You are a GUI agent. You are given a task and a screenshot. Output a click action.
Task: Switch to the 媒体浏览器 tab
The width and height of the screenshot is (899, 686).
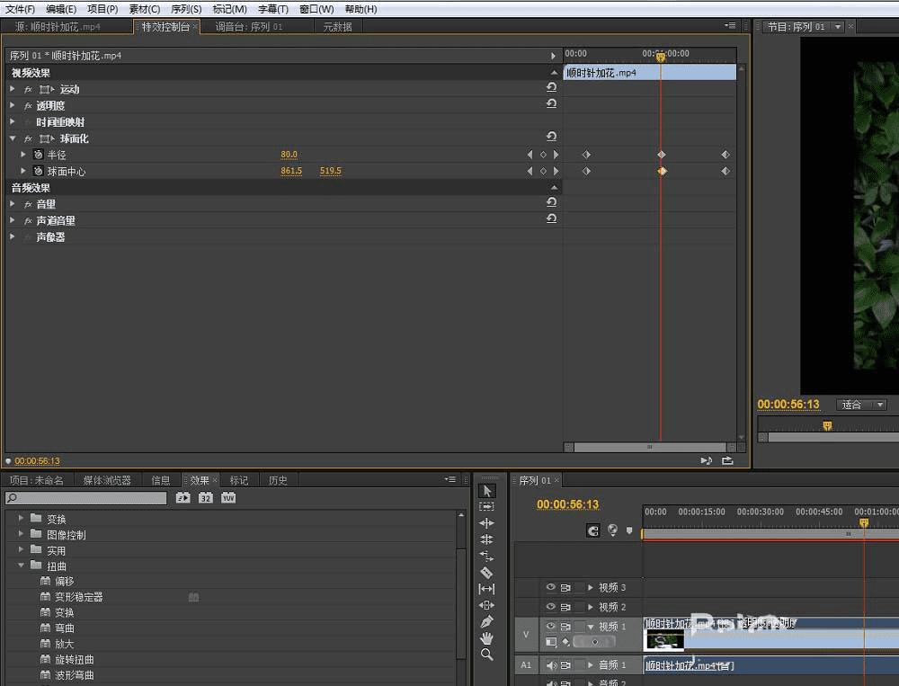point(107,480)
